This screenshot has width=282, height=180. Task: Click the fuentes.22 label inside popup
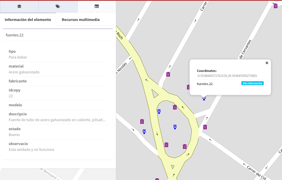(x=205, y=84)
